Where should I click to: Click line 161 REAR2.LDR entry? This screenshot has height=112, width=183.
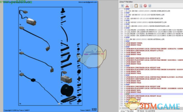(x=143, y=18)
